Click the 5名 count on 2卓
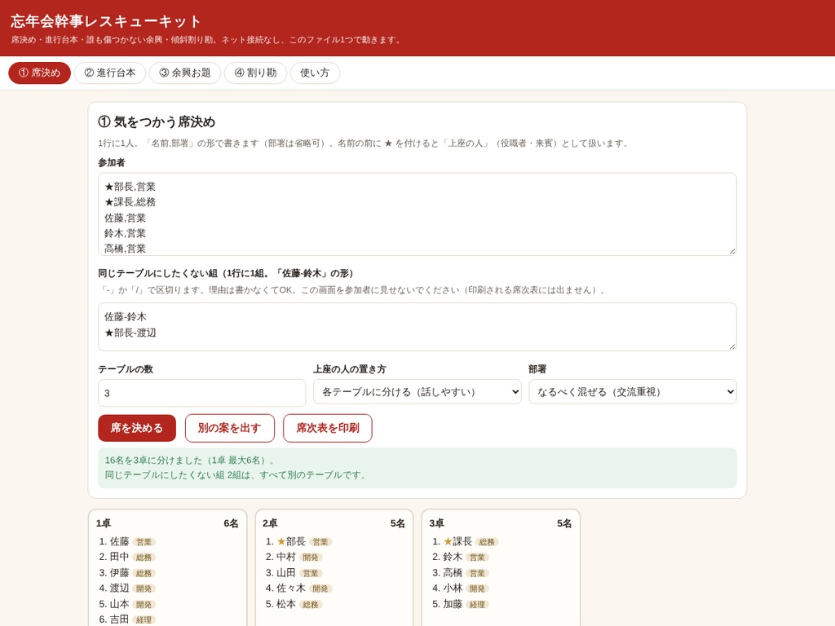The width and height of the screenshot is (835, 626). coord(398,523)
